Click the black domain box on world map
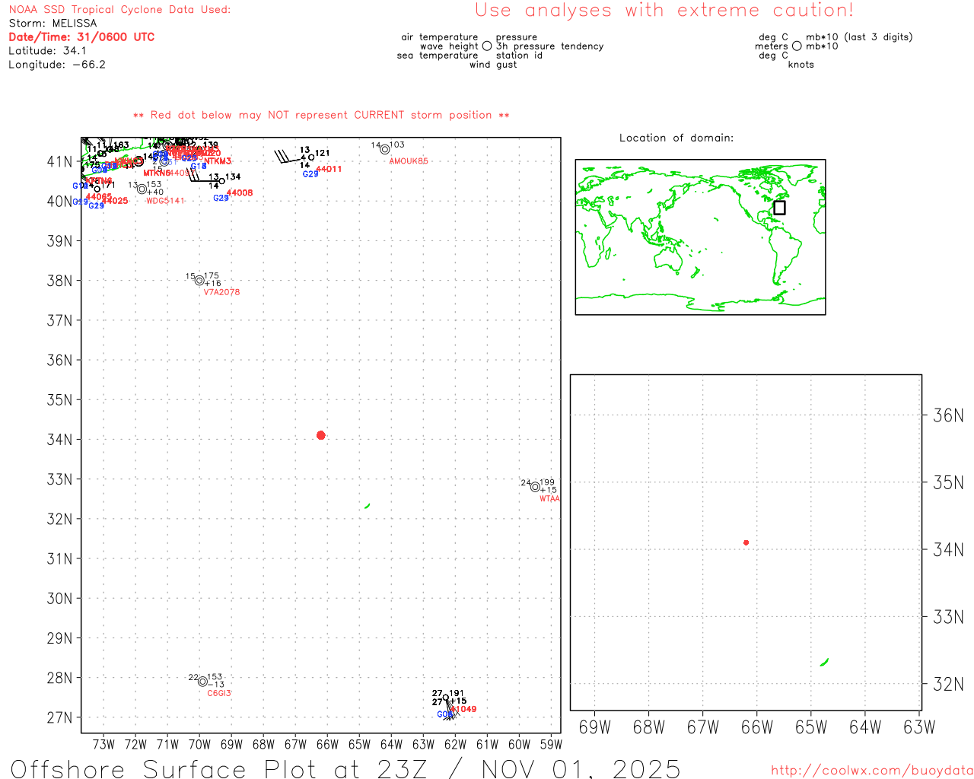Image resolution: width=974 pixels, height=779 pixels. coord(779,208)
